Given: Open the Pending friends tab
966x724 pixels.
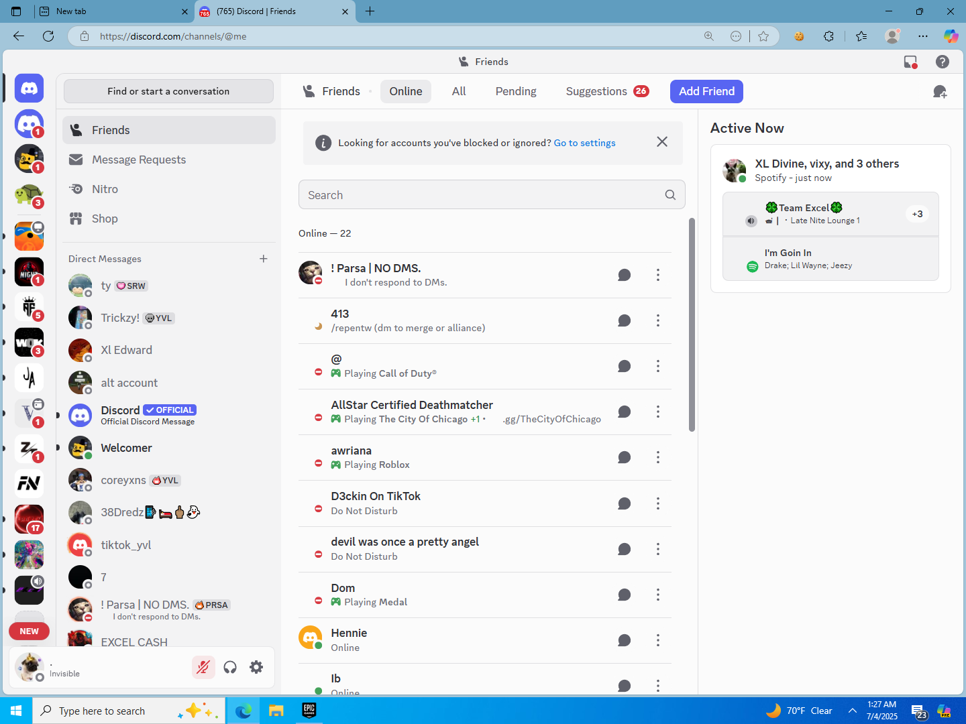Looking at the screenshot, I should click(516, 91).
